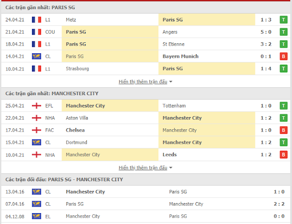Image resolution: width=292 pixels, height=224 pixels.
Task: Click the red B badge for the Bayern Munich match
Action: click(283, 56)
